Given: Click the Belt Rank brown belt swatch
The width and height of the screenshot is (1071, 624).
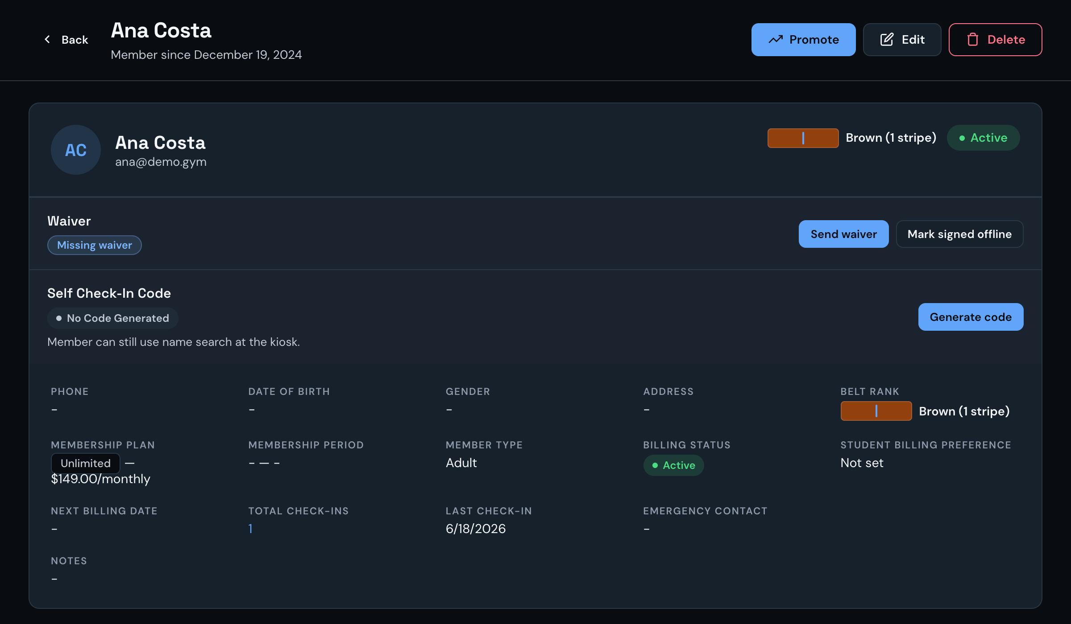Looking at the screenshot, I should [876, 411].
